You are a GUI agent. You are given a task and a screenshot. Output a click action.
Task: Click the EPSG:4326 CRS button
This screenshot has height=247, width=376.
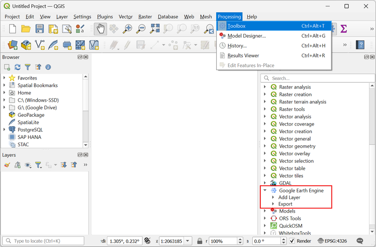point(332,241)
